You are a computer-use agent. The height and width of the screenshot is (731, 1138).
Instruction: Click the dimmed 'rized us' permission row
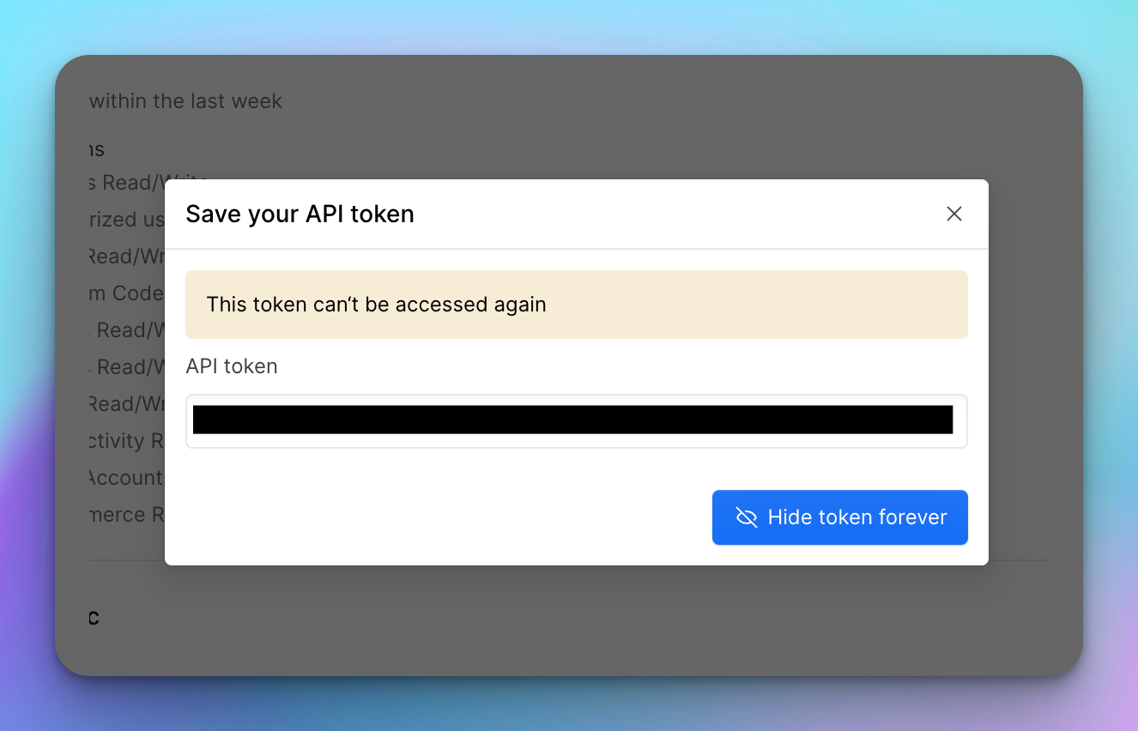point(126,220)
